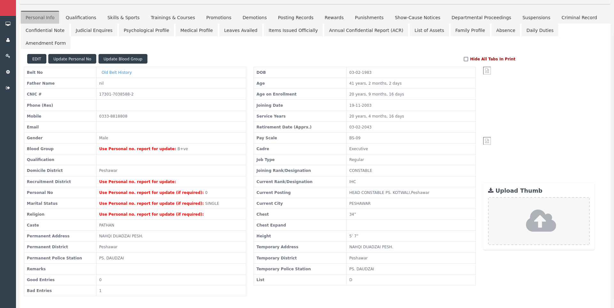Select the Personal Info tab
The image size is (614, 308).
40,18
